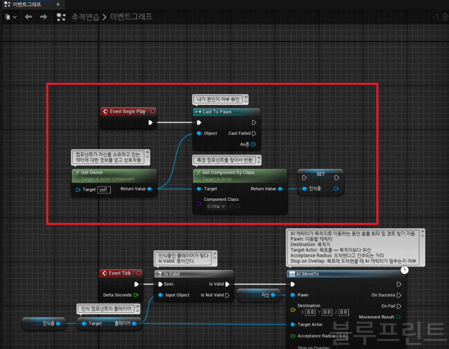Screen dimensions: 449x349
Task: Select the Event Begin Play node title
Action: pyautogui.click(x=127, y=111)
